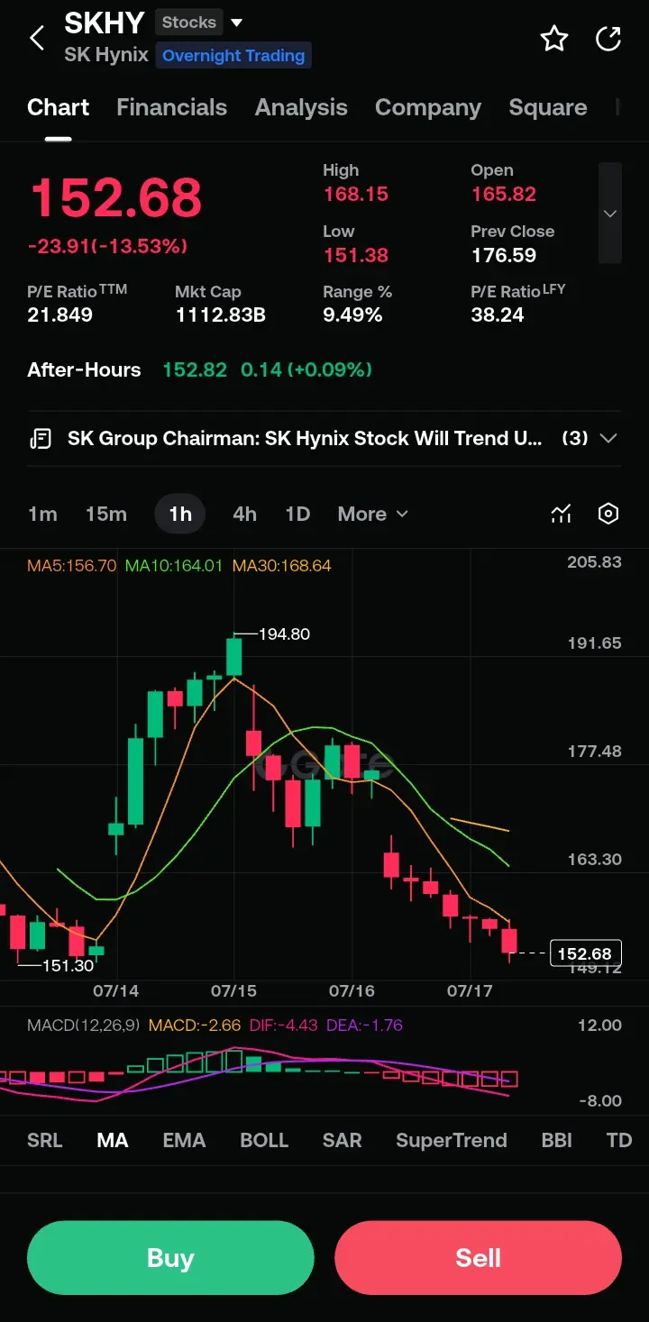The image size is (649, 1322).
Task: Tap the Range % value 9.49%
Action: coord(352,315)
